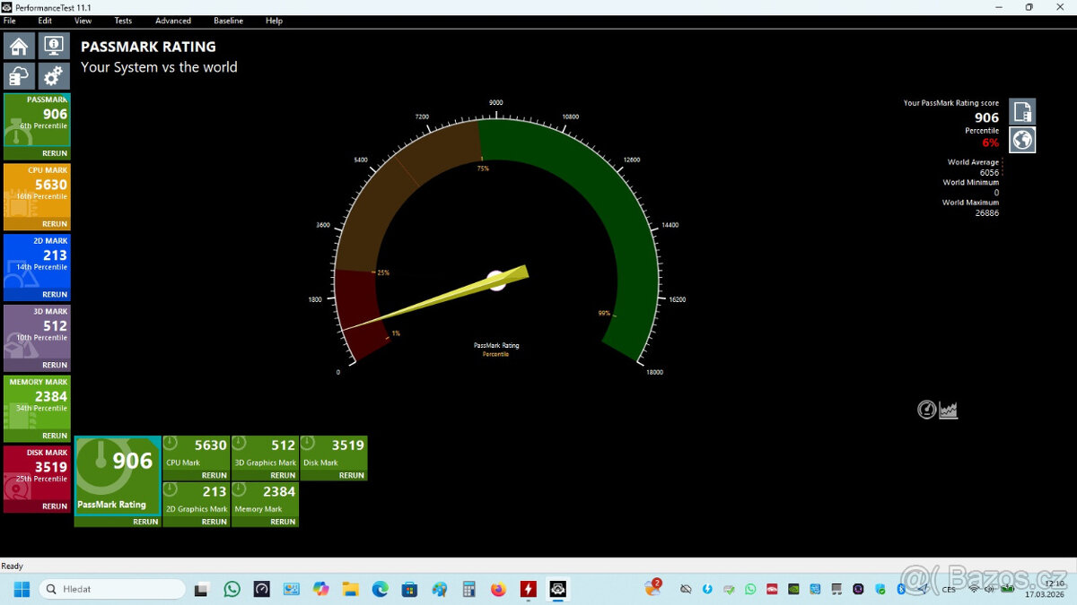This screenshot has height=605, width=1077.
Task: Click the save results document icon
Action: point(1022,112)
